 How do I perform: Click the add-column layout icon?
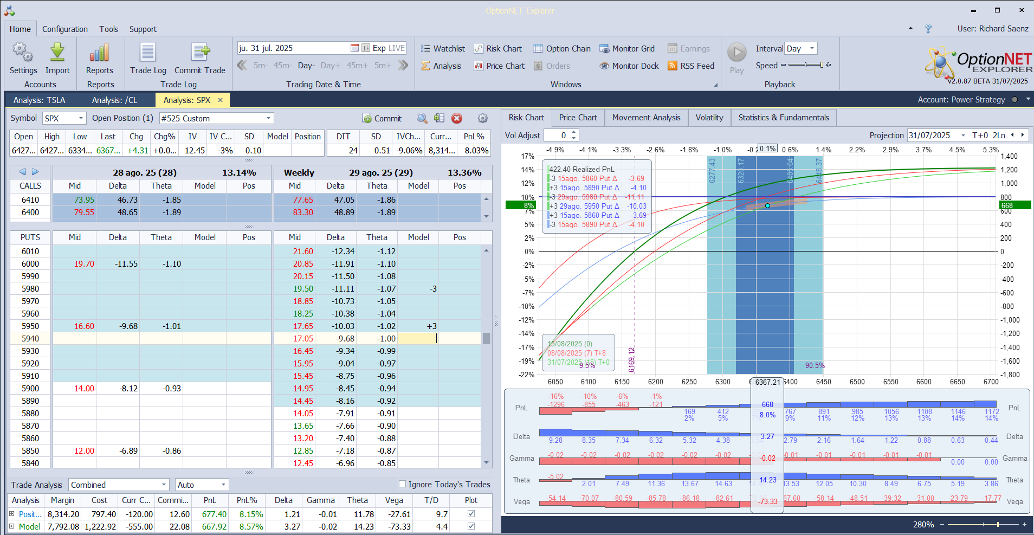click(439, 118)
